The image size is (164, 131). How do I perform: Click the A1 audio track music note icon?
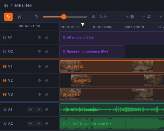[x=5, y=110]
